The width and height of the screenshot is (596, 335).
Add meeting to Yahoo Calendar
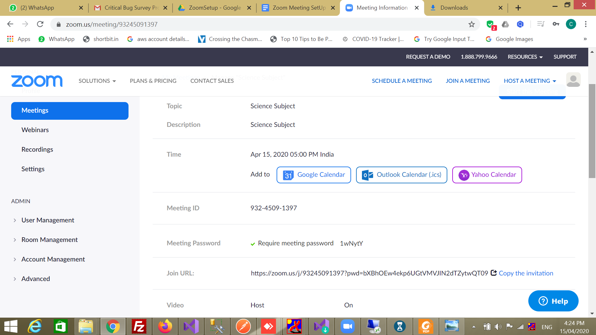(x=487, y=175)
